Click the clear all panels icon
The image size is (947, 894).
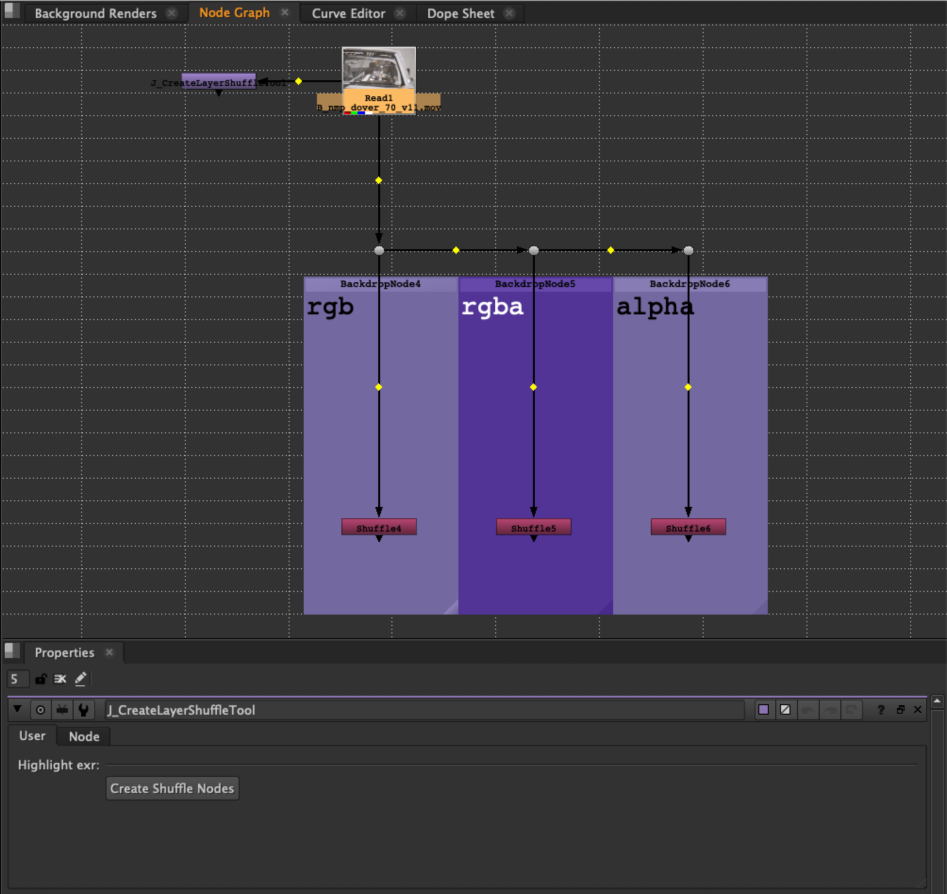60,679
